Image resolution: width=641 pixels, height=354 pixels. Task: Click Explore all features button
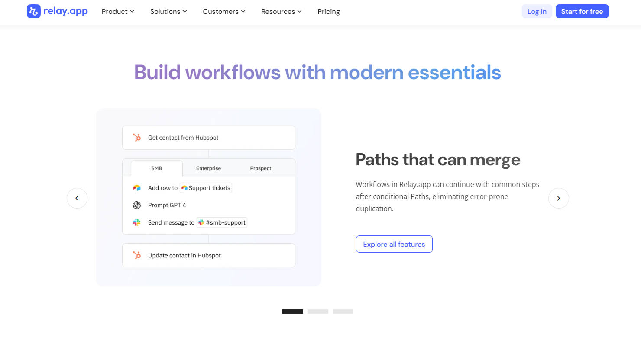click(x=394, y=244)
